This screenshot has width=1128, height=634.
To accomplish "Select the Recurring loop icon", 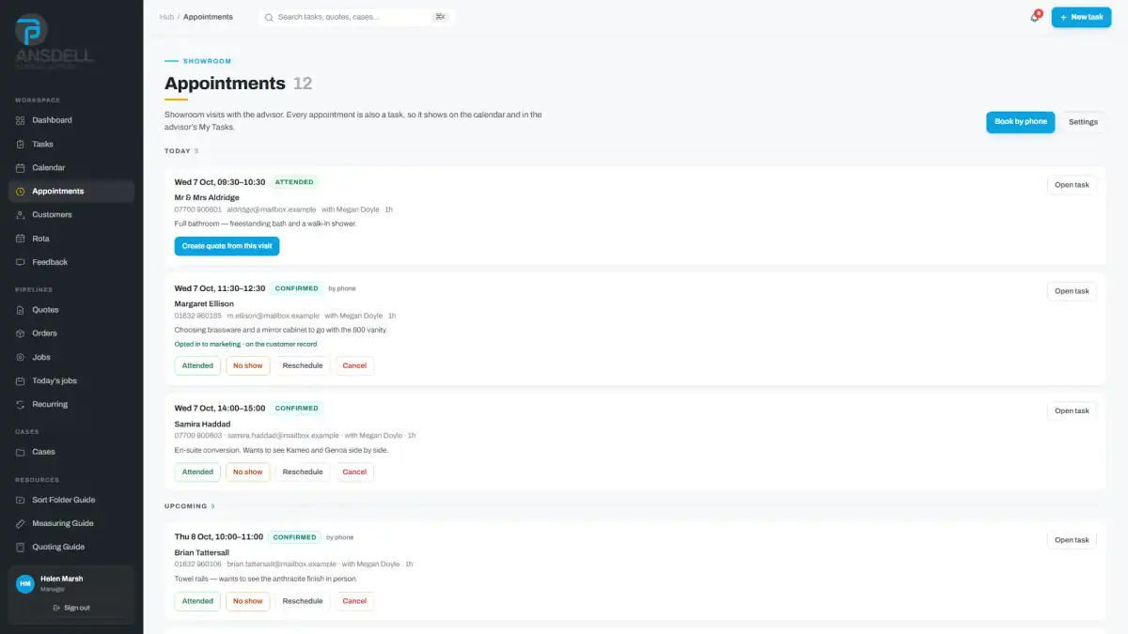I will (x=21, y=405).
